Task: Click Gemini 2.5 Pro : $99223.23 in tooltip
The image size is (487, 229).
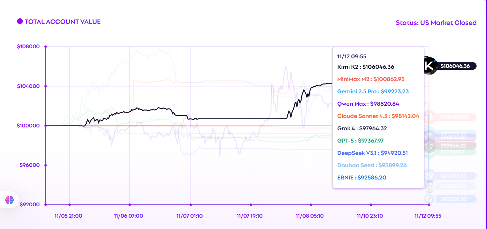Action: pyautogui.click(x=373, y=91)
